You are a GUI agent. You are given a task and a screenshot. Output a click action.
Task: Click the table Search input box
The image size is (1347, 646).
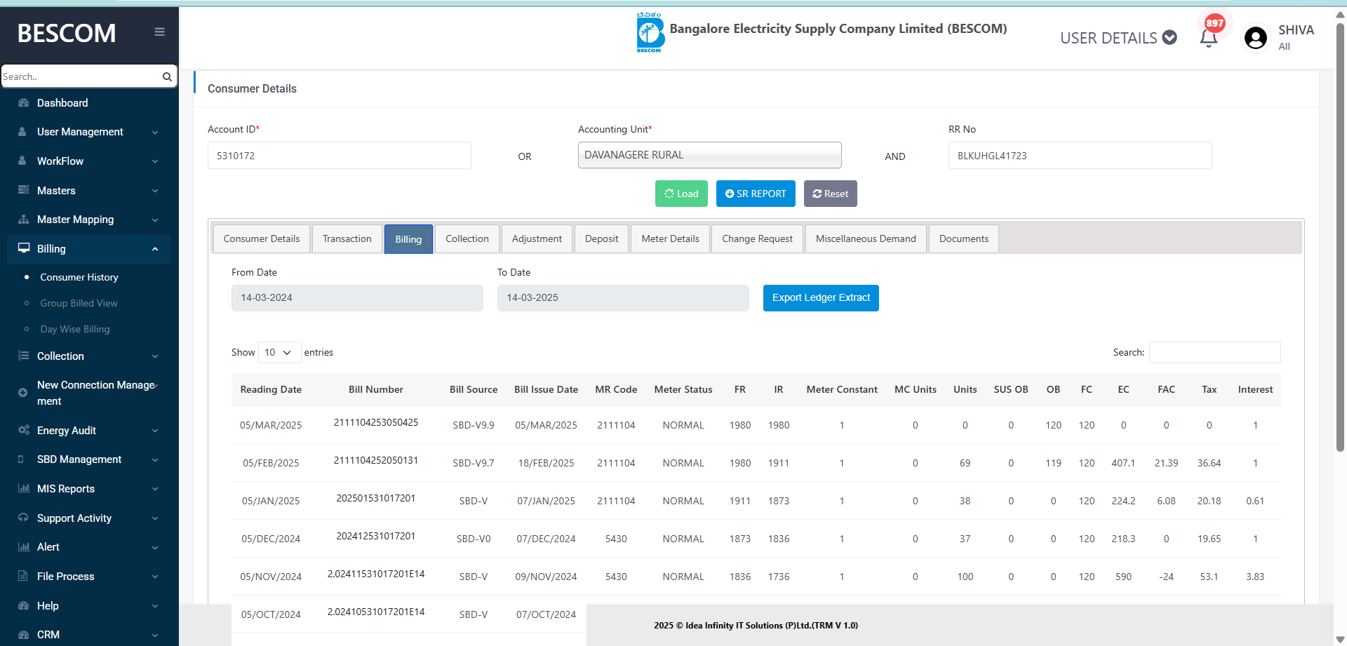(1215, 352)
